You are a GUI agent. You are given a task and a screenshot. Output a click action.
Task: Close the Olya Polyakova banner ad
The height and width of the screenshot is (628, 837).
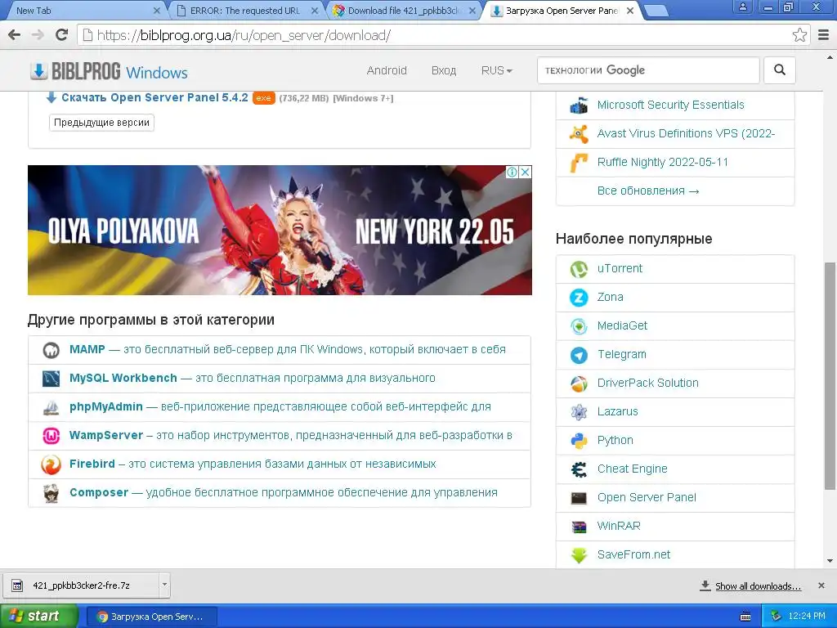click(x=526, y=172)
